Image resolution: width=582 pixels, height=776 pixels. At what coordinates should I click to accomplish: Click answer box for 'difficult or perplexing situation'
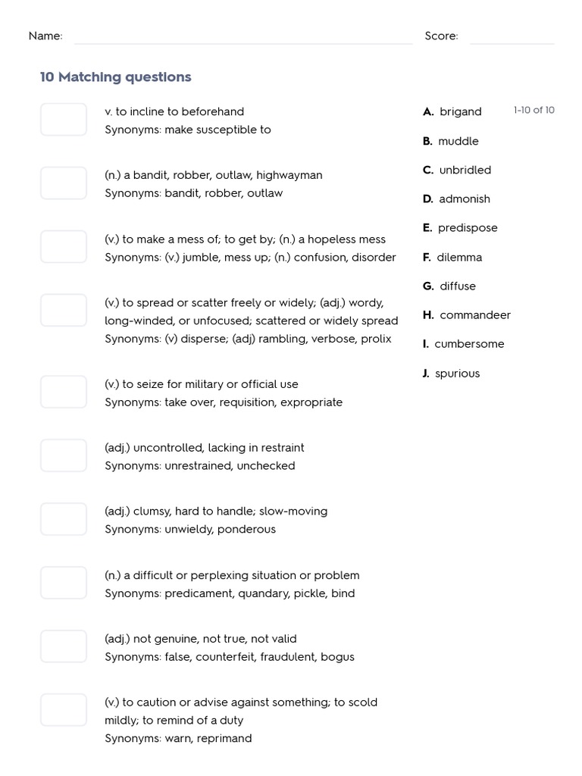(x=64, y=583)
